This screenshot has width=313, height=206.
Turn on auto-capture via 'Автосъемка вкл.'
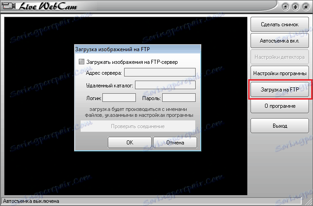(x=279, y=41)
